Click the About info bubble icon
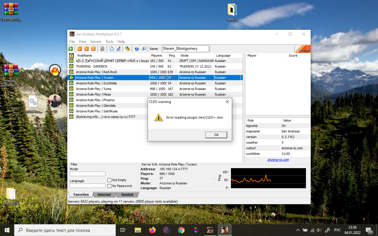Image resolution: width=378 pixels, height=236 pixels. pyautogui.click(x=144, y=49)
